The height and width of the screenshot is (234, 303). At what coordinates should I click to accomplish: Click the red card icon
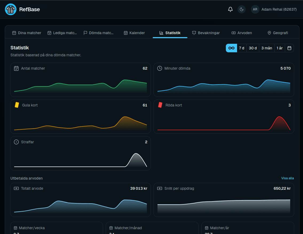click(160, 105)
